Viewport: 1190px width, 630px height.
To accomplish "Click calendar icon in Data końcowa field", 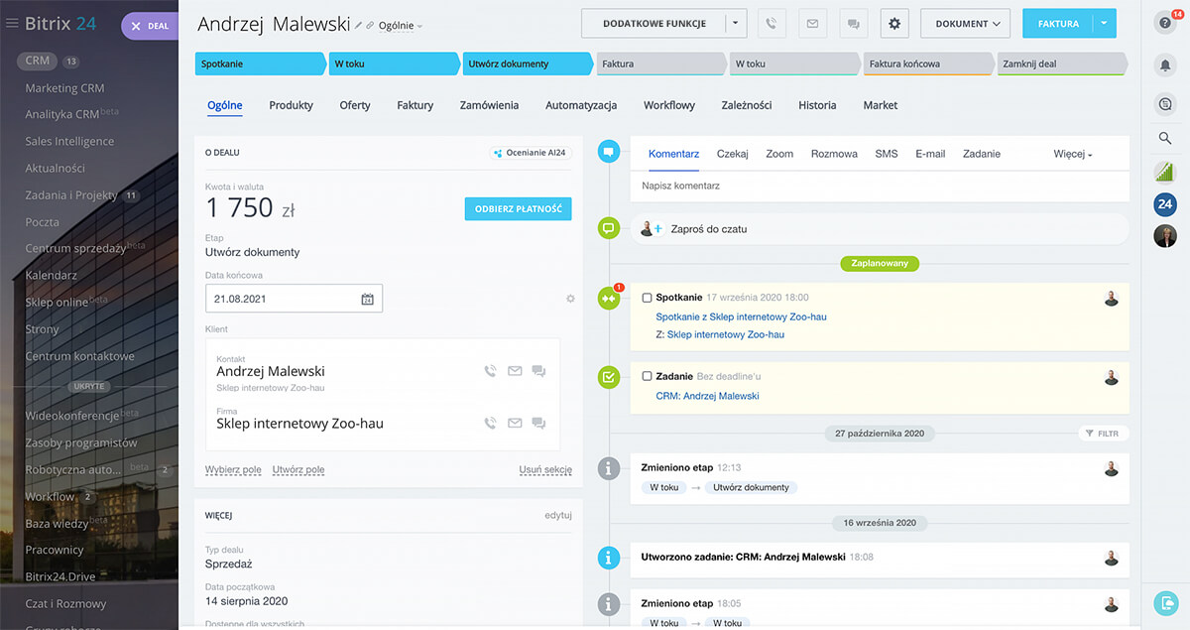I will [x=367, y=299].
